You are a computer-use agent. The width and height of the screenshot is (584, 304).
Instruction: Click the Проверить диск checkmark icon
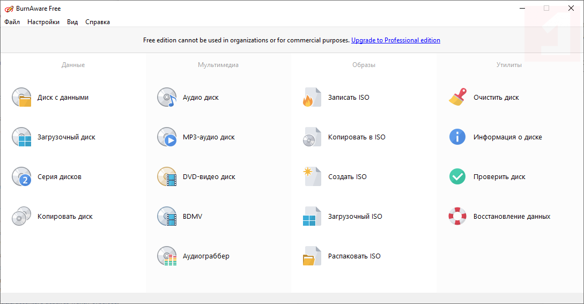coord(457,176)
